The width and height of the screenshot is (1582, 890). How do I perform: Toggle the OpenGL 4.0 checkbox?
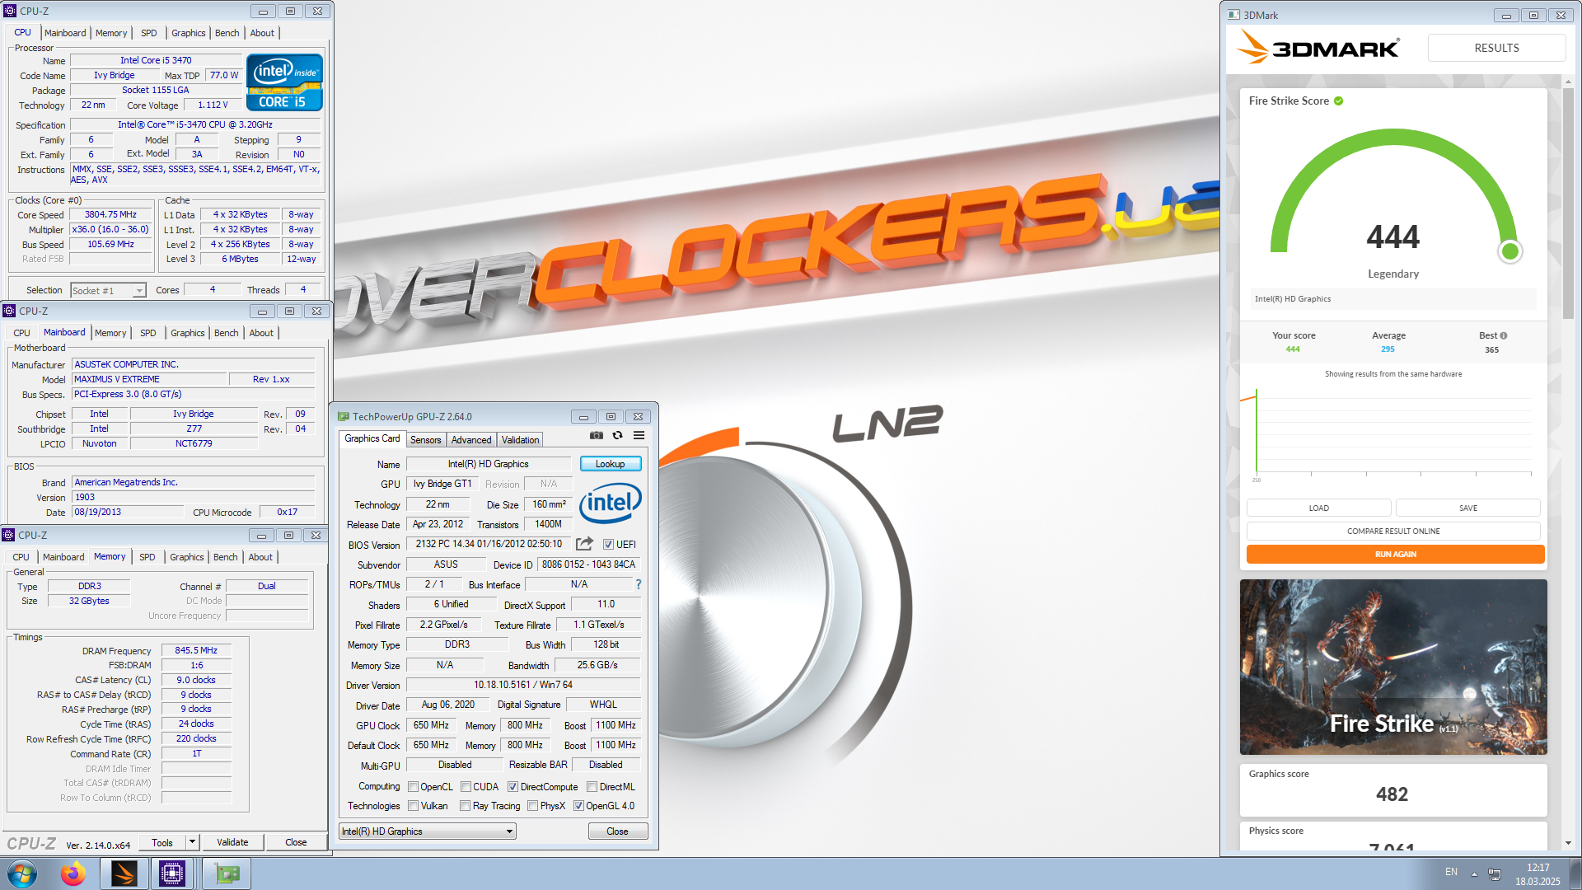578,806
